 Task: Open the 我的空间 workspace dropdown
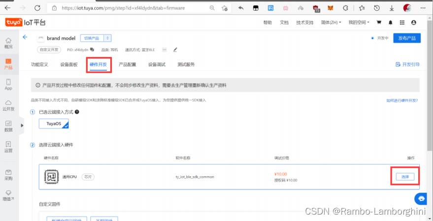click(359, 23)
